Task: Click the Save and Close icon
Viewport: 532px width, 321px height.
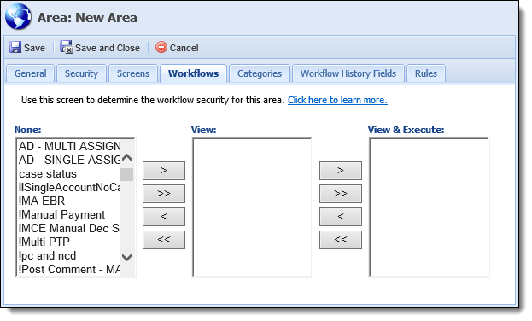Action: pyautogui.click(x=67, y=47)
